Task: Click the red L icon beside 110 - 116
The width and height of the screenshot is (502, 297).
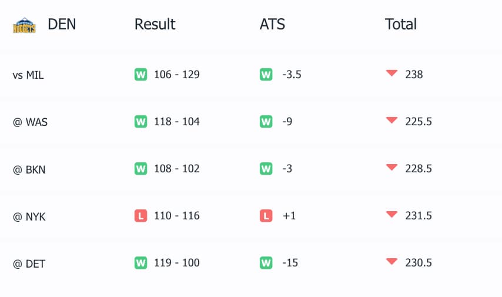Action: click(140, 216)
